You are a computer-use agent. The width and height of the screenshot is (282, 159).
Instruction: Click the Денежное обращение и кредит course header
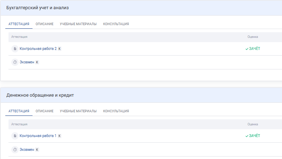point(40,95)
